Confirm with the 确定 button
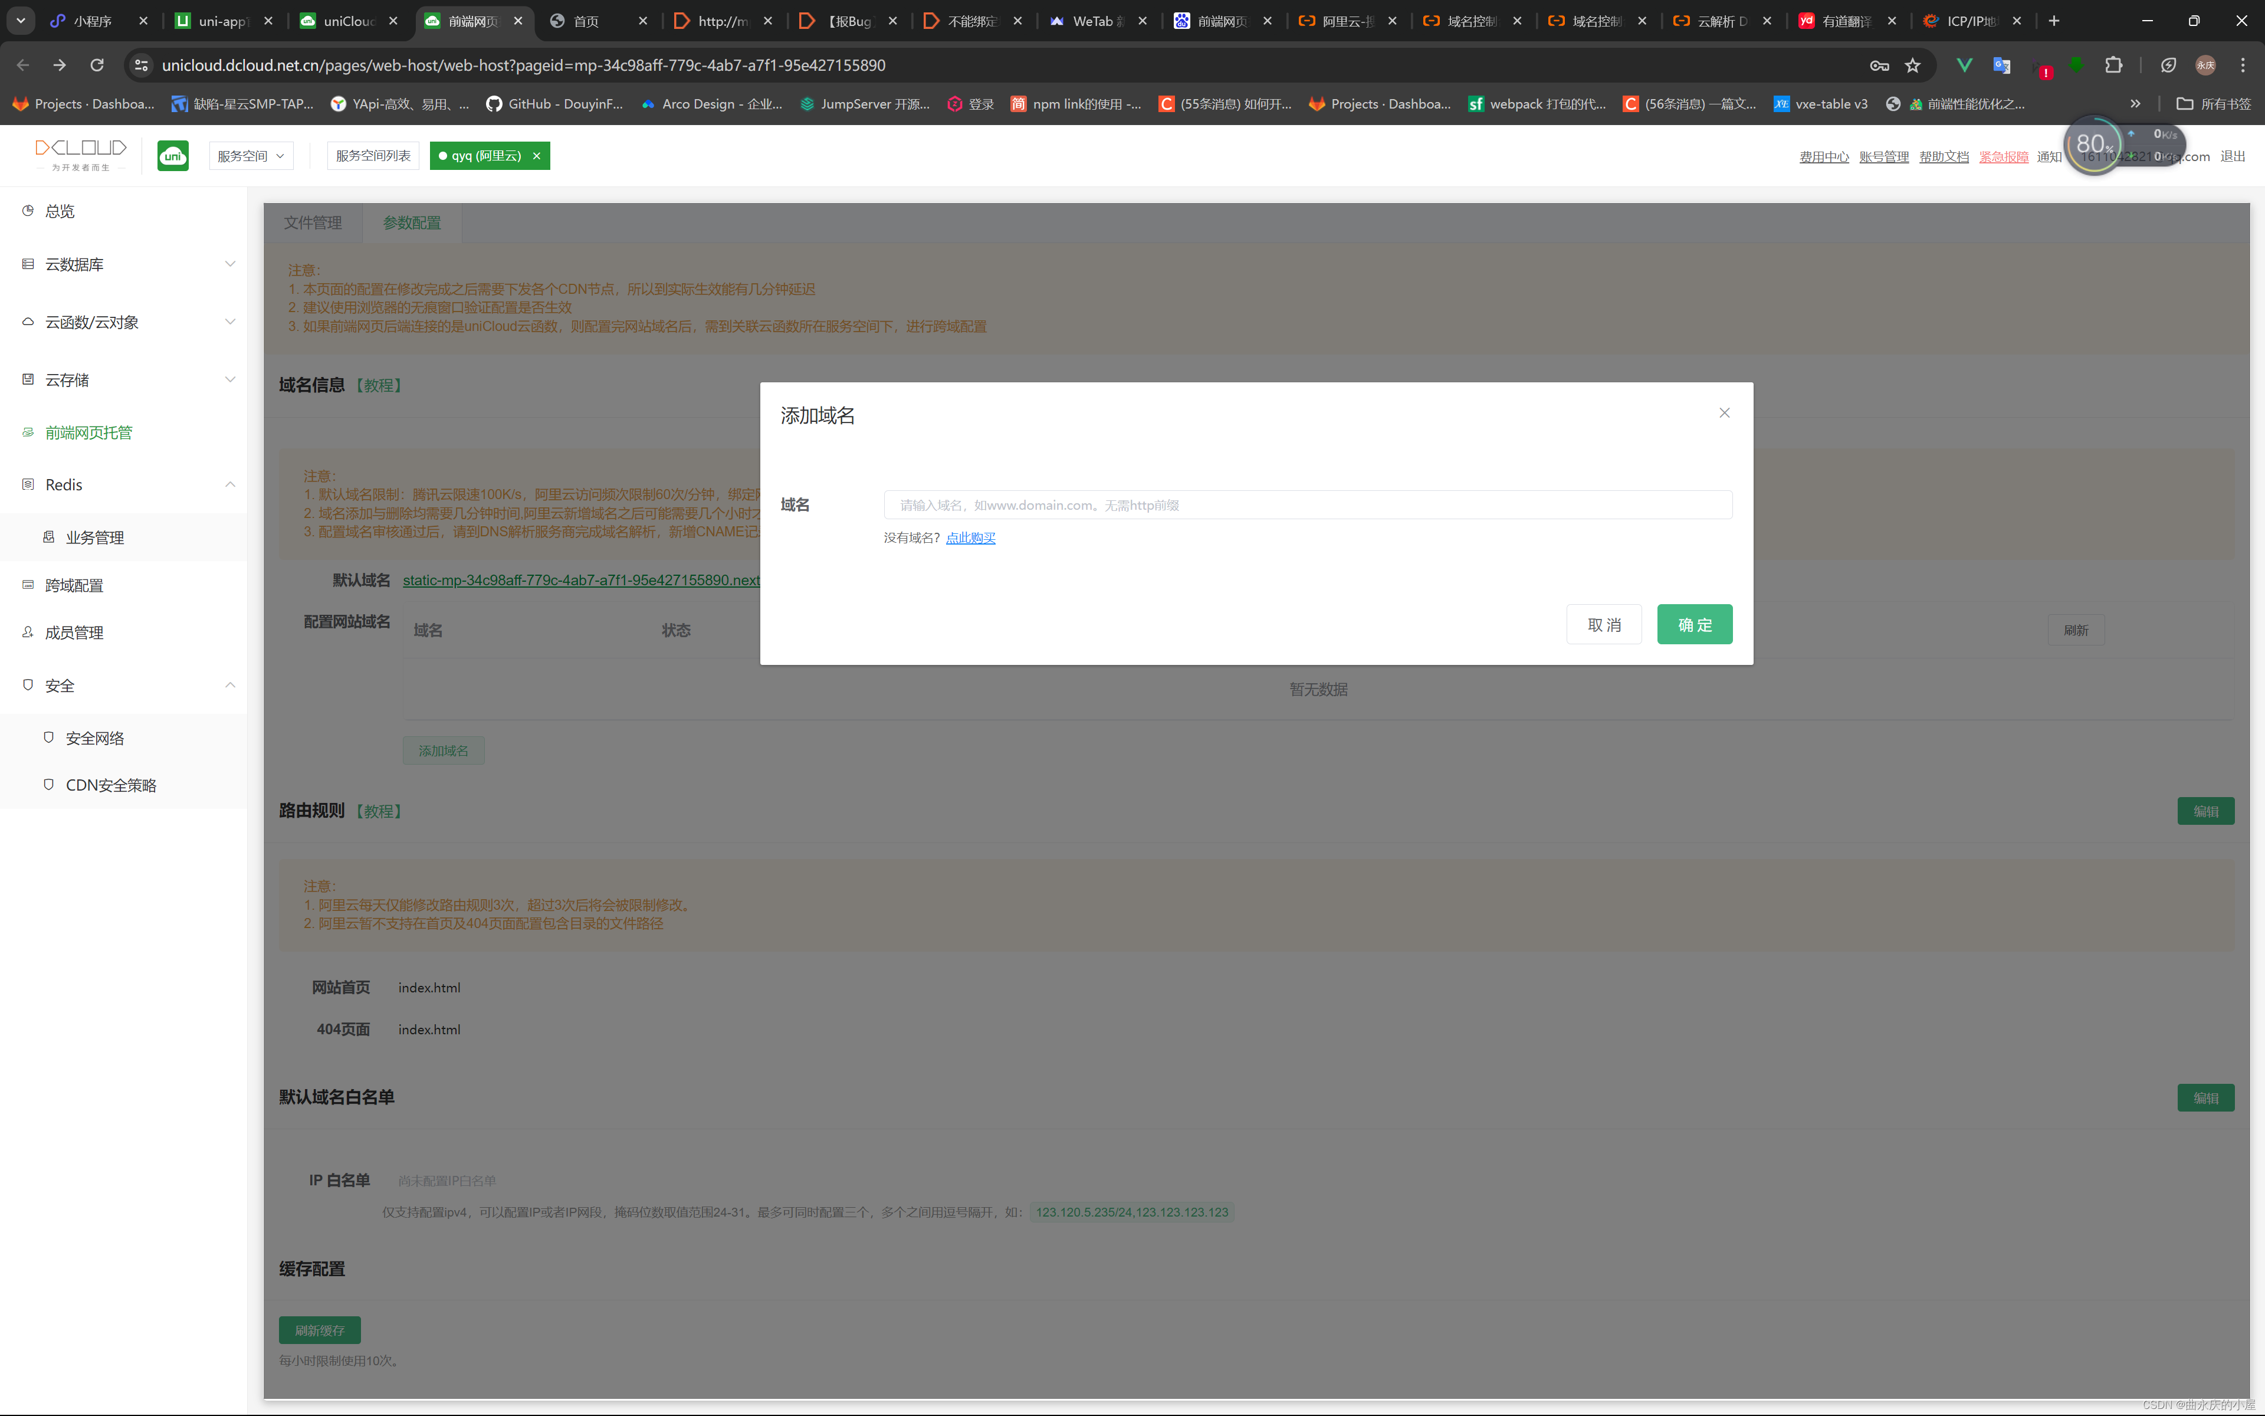2265x1416 pixels. pyautogui.click(x=1694, y=625)
